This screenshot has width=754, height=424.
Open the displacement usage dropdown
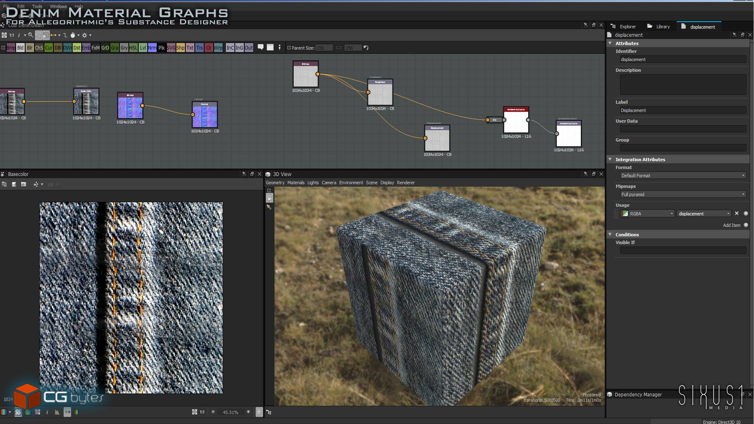[x=704, y=214]
